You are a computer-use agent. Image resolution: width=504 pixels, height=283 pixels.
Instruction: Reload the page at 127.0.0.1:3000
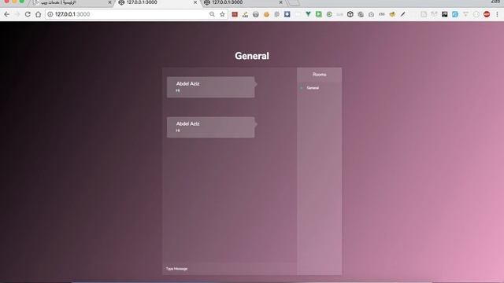28,14
